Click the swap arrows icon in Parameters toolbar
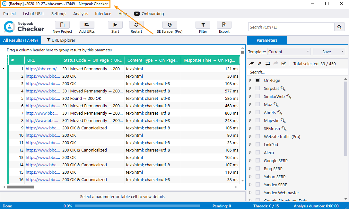Viewport: 349px width, 209px height. point(268,64)
